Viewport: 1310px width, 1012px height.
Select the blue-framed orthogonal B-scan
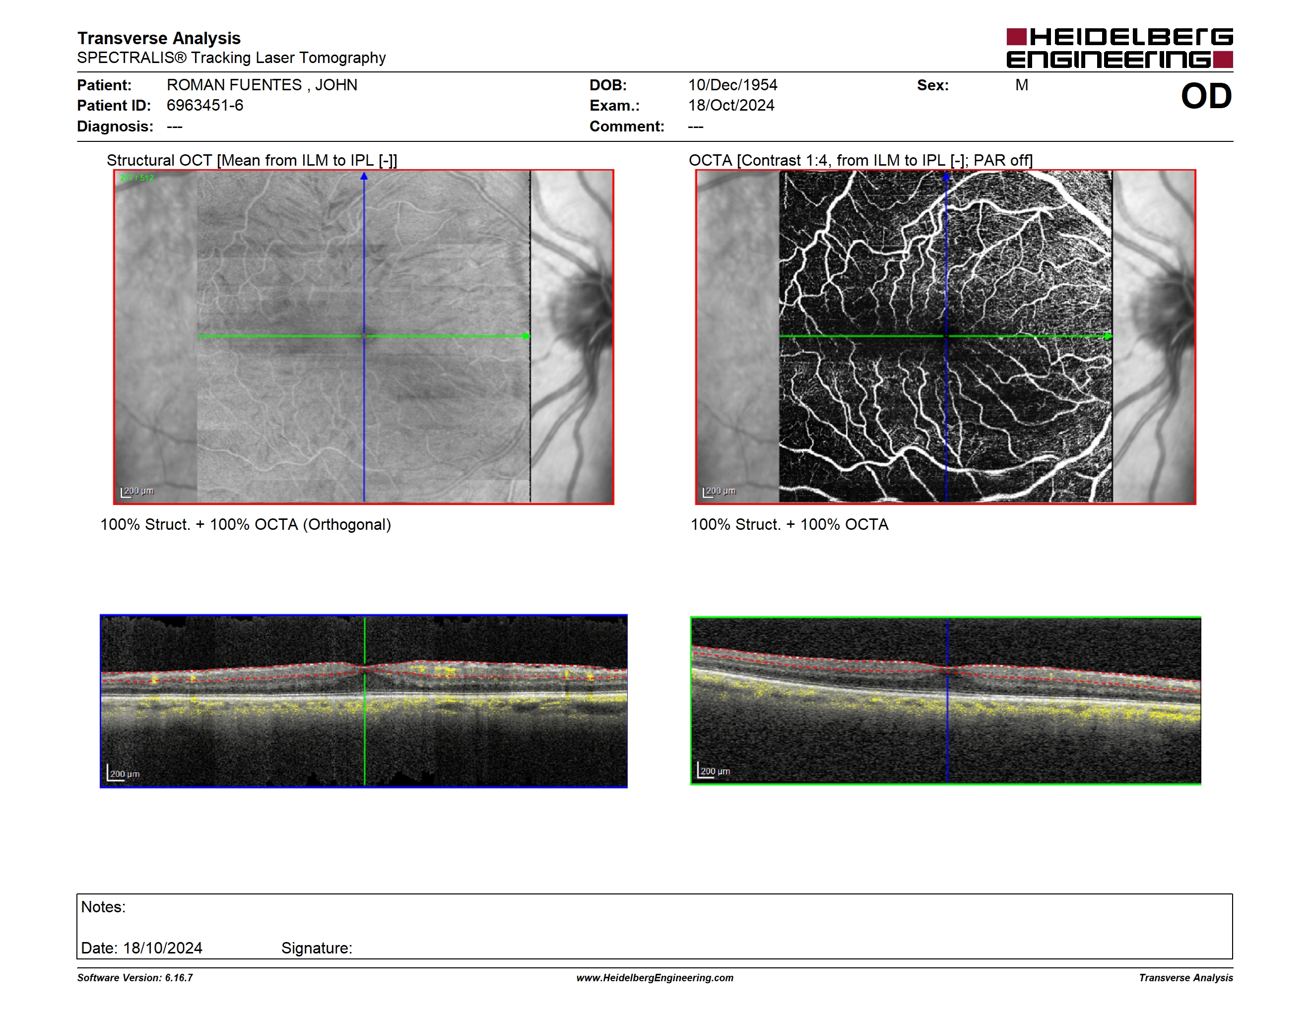[x=364, y=701]
